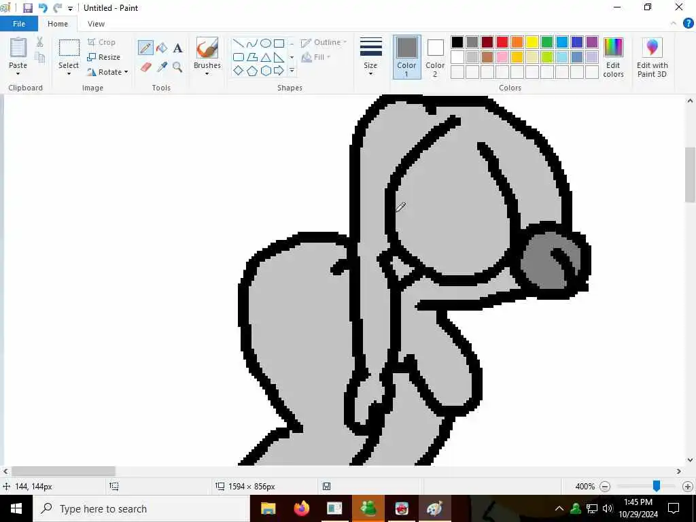
Task: Activate Color 2 background selector
Action: tap(435, 57)
